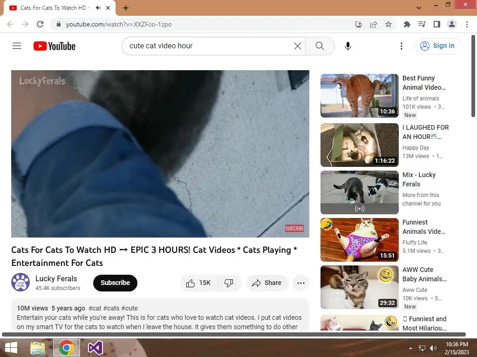477x357 pixels.
Task: Mute the tab via its speaker icon
Action: 98,8
